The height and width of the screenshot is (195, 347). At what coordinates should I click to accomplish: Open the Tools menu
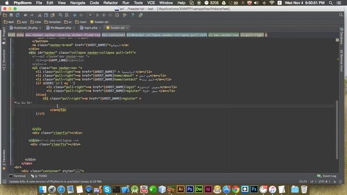[x=138, y=3]
